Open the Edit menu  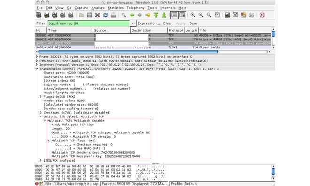(49, 8)
